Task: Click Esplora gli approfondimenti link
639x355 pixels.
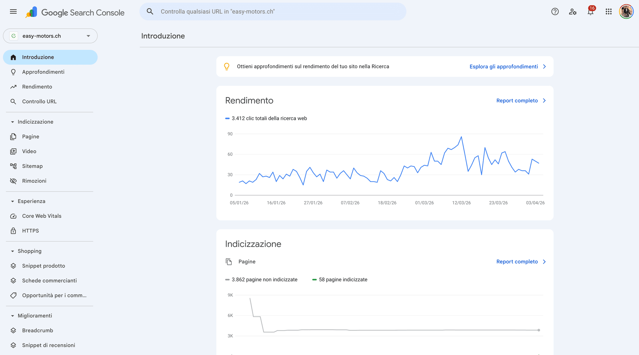Action: (504, 66)
